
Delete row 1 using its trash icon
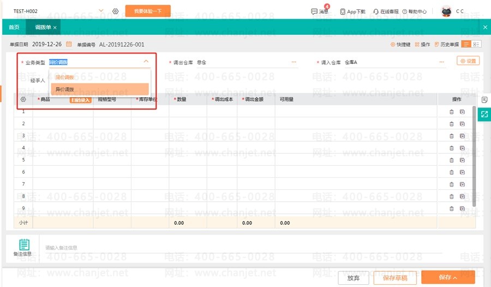[451, 112]
